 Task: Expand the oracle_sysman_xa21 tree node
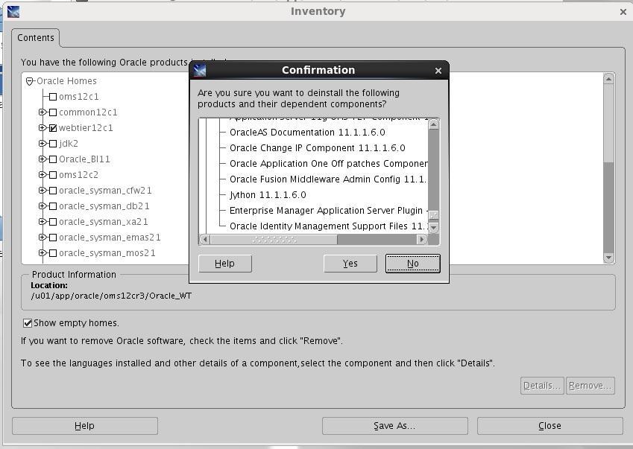click(x=42, y=221)
